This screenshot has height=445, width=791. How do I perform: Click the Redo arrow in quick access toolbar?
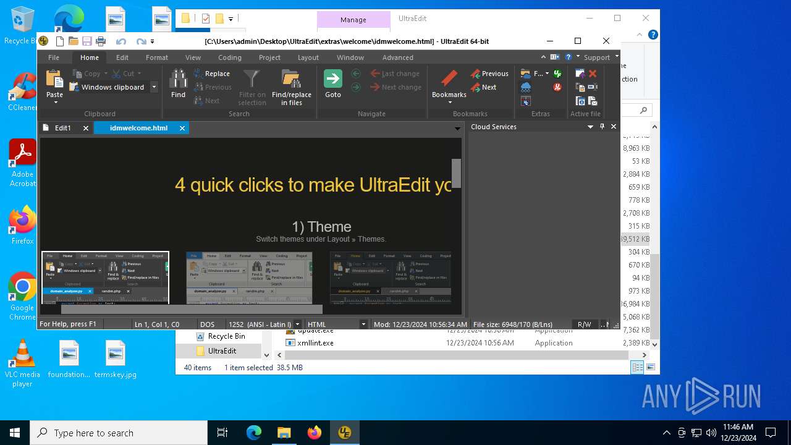point(142,41)
